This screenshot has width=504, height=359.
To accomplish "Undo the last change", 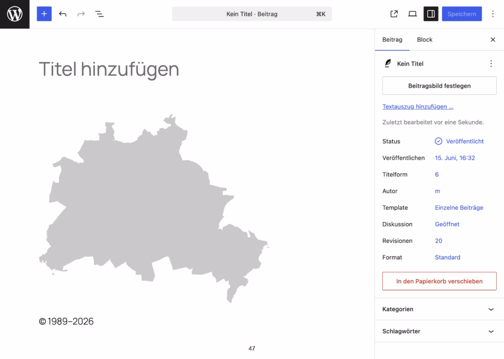I will pos(63,14).
